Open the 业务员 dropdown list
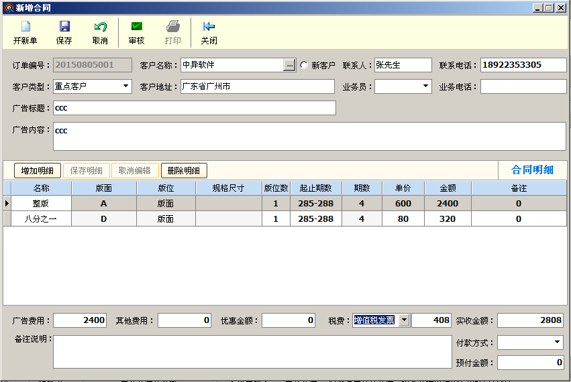This screenshot has height=382, width=571. [426, 86]
